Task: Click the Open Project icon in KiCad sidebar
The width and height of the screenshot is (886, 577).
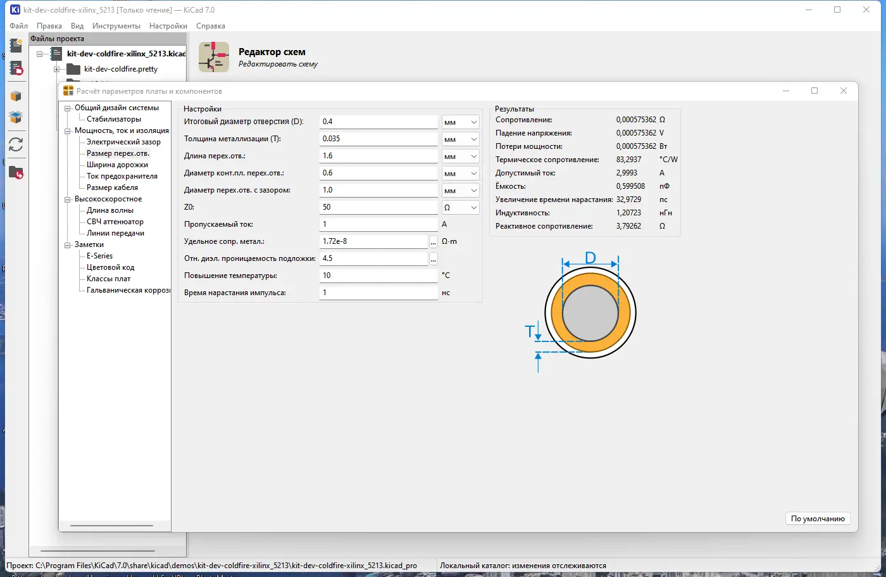Action: tap(16, 68)
